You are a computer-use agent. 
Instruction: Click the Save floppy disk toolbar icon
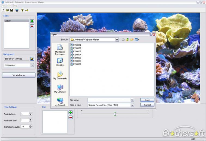tap(11, 10)
